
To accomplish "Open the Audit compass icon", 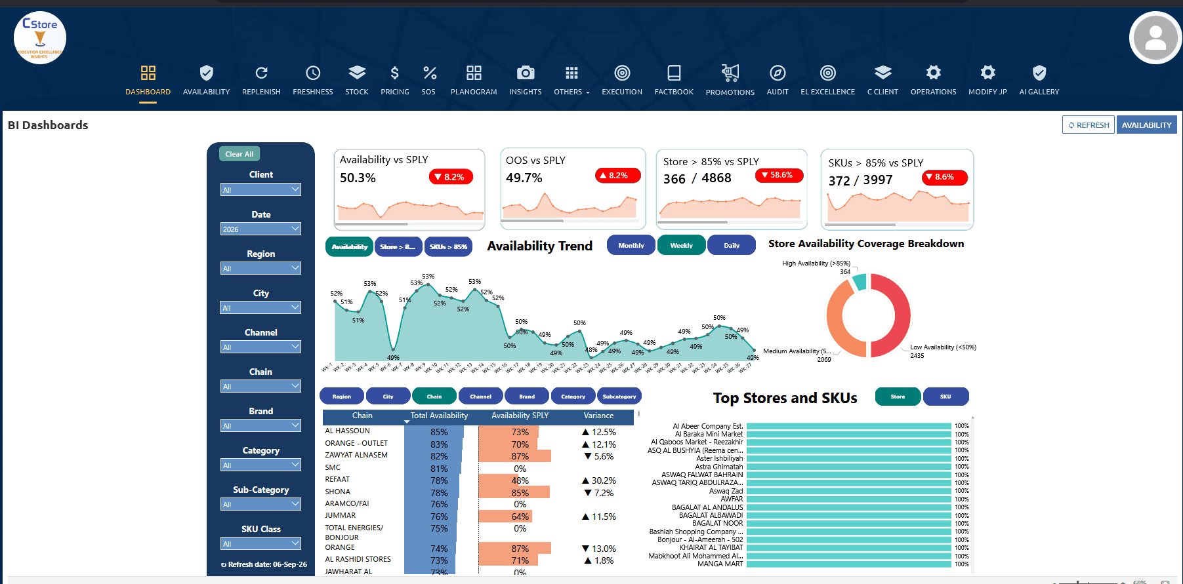I will point(778,73).
